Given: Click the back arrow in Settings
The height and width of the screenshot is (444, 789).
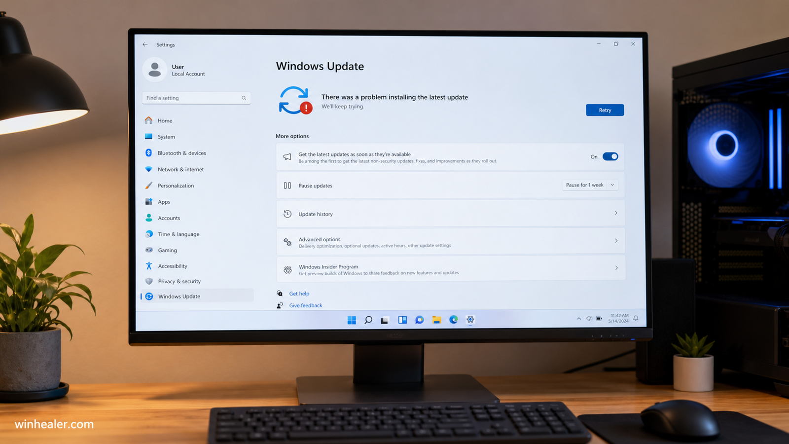Looking at the screenshot, I should coord(145,44).
